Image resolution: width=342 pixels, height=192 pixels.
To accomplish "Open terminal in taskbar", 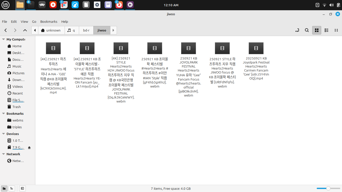I will tap(31, 5).
